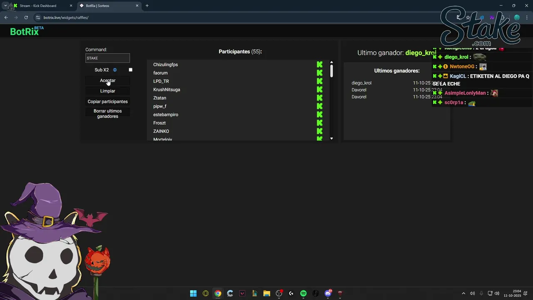This screenshot has width=533, height=300.
Task: Click the participants list scroll-down arrow
Action: pos(331,138)
